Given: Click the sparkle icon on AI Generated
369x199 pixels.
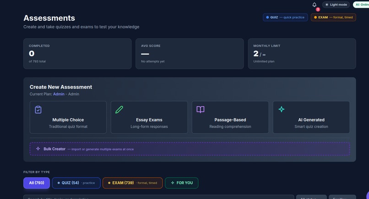Looking at the screenshot, I should point(282,110).
